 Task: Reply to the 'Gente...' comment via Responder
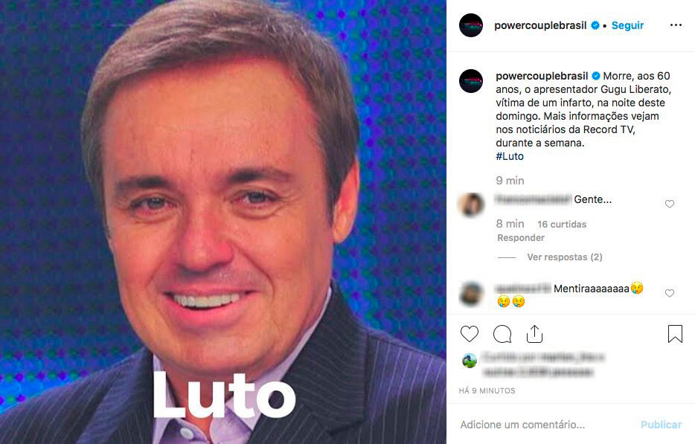pyautogui.click(x=521, y=238)
